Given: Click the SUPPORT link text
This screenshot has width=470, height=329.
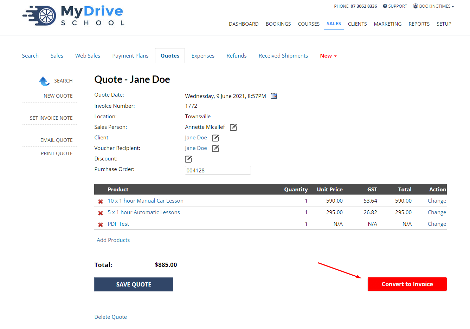Looking at the screenshot, I should coord(398,6).
